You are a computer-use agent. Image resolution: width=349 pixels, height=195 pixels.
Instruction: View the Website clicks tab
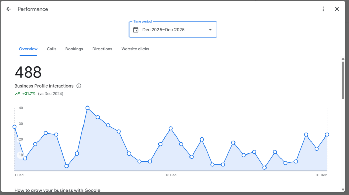135,49
